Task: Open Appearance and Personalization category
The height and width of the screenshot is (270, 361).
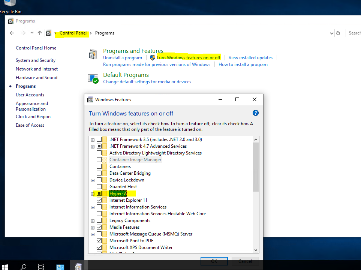Action: click(x=32, y=106)
